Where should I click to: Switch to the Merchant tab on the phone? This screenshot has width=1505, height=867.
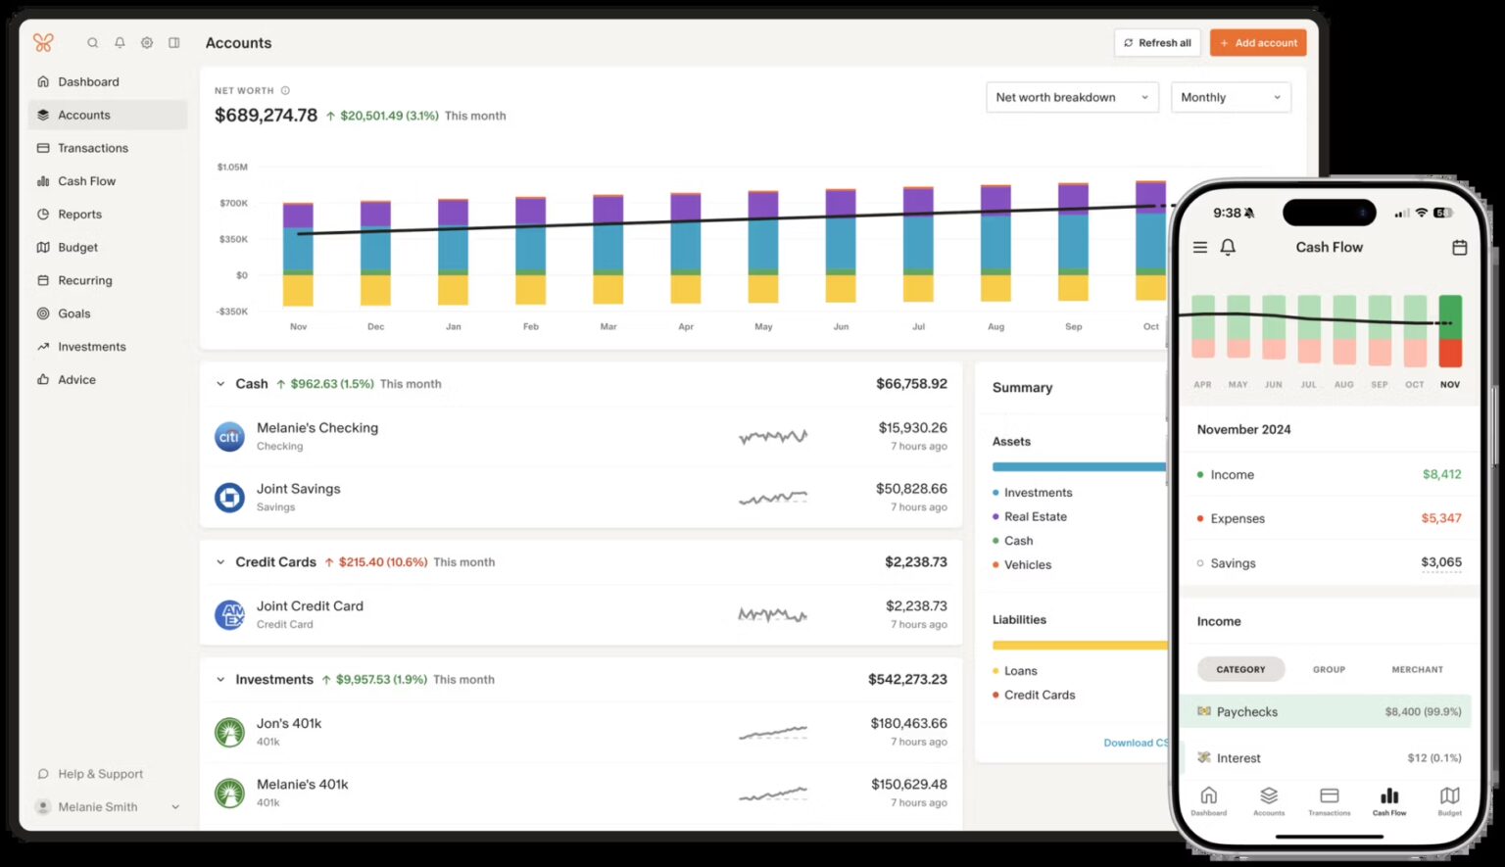coord(1417,669)
